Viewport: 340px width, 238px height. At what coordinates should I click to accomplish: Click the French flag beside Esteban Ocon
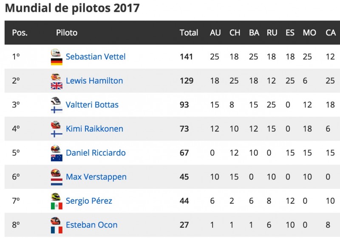point(57,230)
